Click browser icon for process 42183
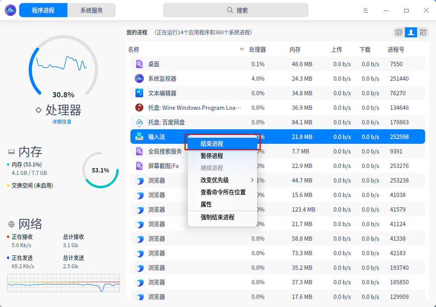The image size is (436, 307). coord(139,253)
